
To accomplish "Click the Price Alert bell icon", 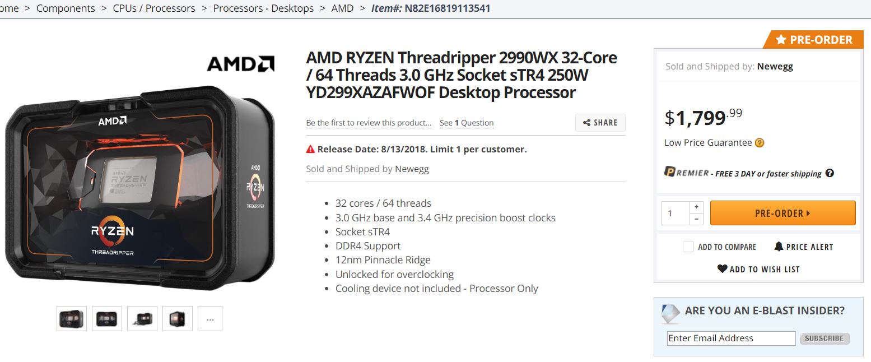I will 779,247.
